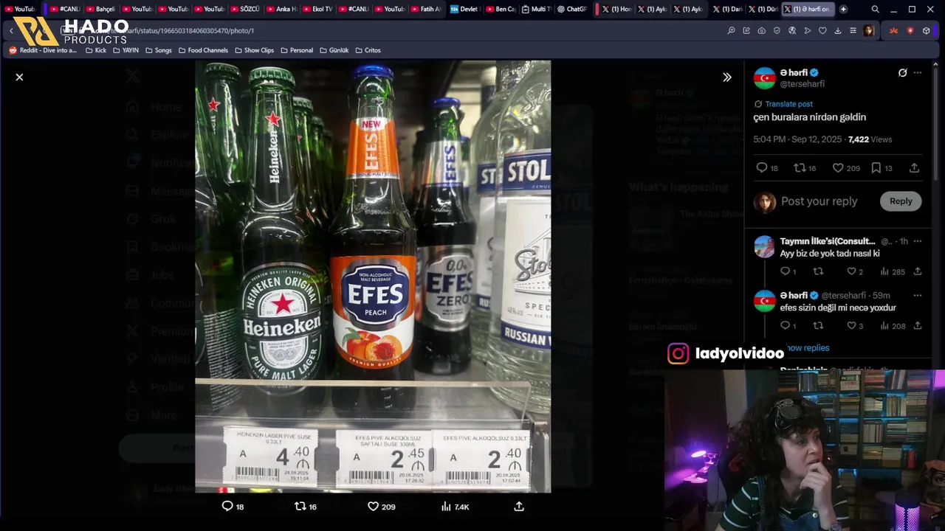Open the browser profile avatar in toolbar
This screenshot has width=945, height=531.
(869, 30)
